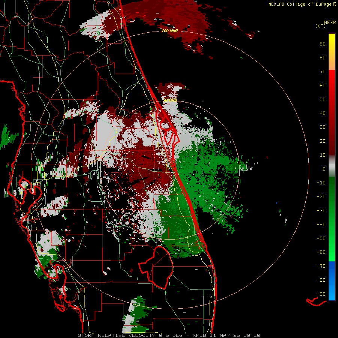Click the 10 value on the velocity scale

(x=323, y=155)
